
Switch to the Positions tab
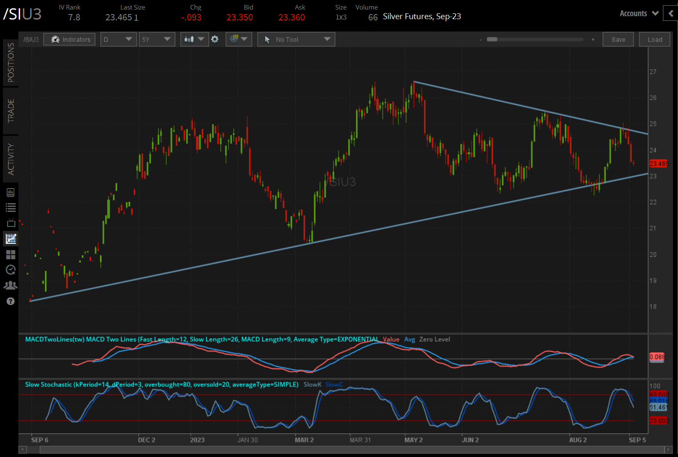[11, 63]
